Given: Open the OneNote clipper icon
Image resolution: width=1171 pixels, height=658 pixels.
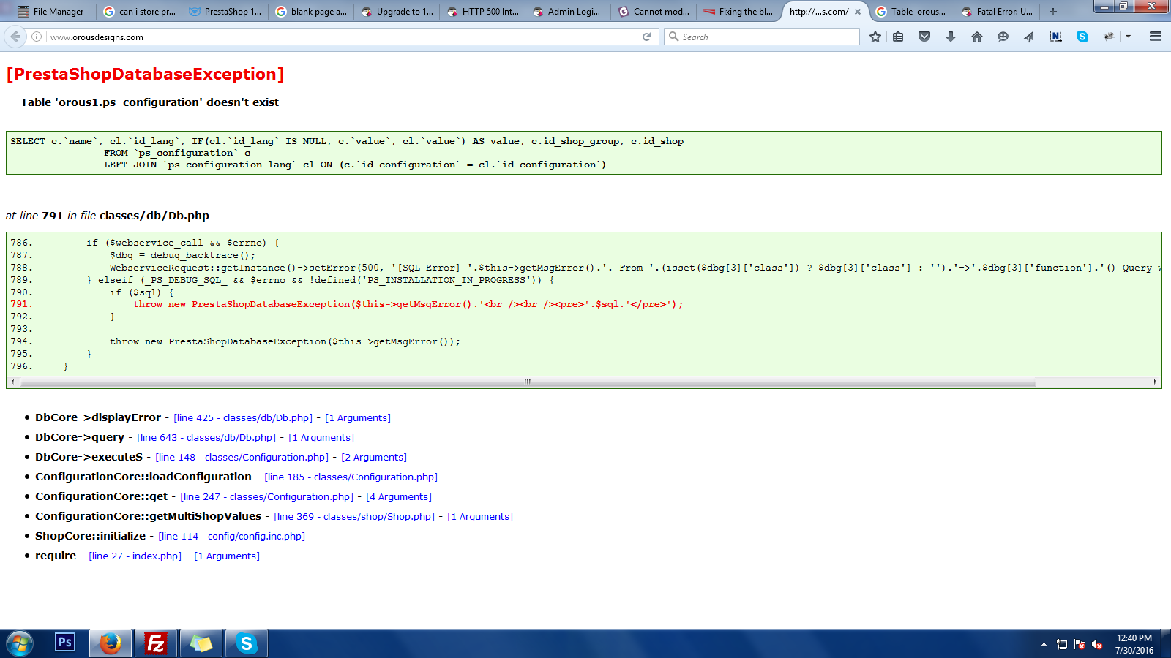Looking at the screenshot, I should [1055, 37].
